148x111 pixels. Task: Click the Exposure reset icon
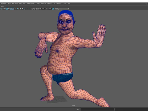[x=40, y=9]
